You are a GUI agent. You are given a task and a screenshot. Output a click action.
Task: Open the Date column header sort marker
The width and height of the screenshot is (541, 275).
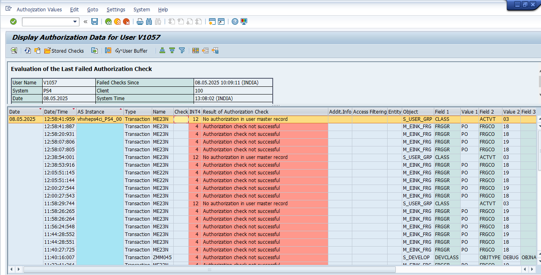click(x=40, y=110)
